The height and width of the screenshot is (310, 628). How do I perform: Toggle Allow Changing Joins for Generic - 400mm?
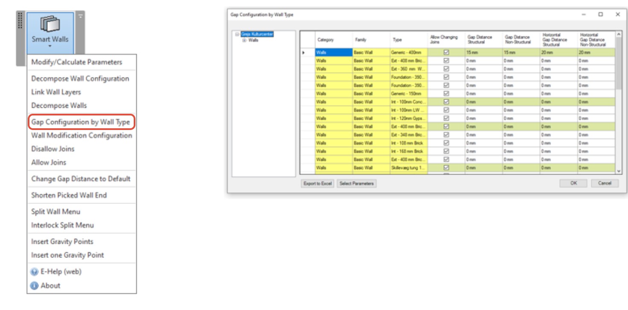click(446, 53)
